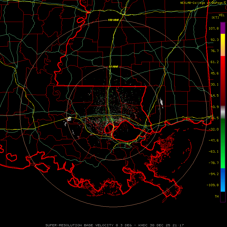This screenshot has width=227, height=227.
Task: Select the 107.8 scale value
Action: pyautogui.click(x=214, y=28)
